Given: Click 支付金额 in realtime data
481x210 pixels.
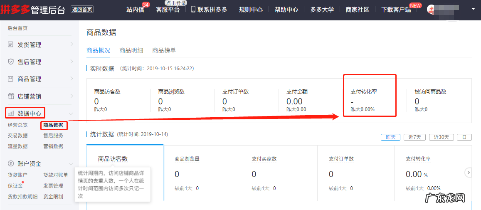Looking at the screenshot, I should coord(297,91).
